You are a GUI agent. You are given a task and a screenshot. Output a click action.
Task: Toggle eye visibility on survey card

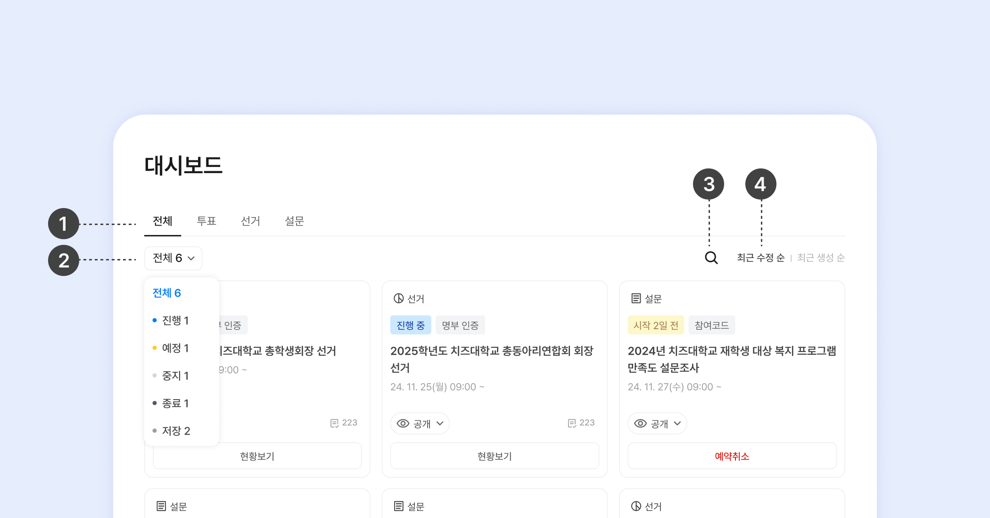(640, 424)
